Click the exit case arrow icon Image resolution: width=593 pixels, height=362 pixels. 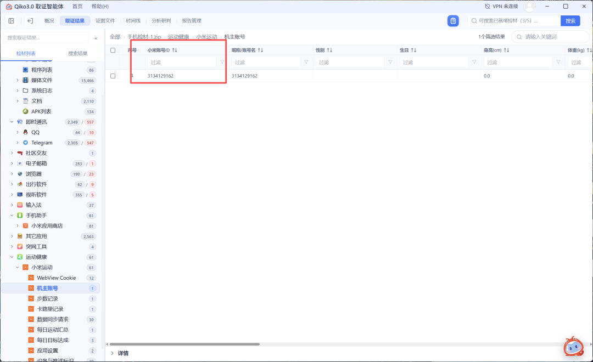click(x=30, y=21)
